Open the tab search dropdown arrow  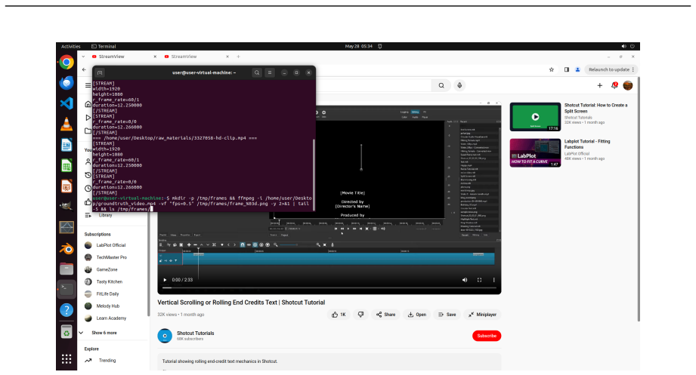click(83, 57)
